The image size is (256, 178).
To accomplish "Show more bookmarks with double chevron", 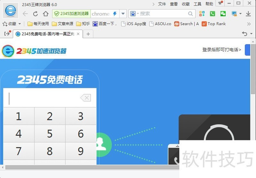I will coord(249,24).
